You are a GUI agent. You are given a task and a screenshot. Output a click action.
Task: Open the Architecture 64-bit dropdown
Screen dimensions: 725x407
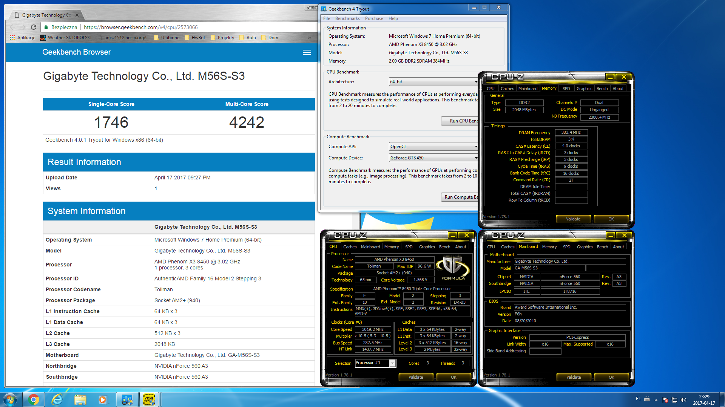pyautogui.click(x=433, y=82)
